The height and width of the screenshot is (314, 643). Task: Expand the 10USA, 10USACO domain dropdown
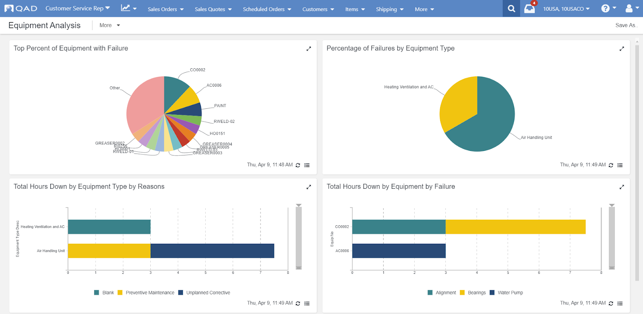tap(566, 9)
